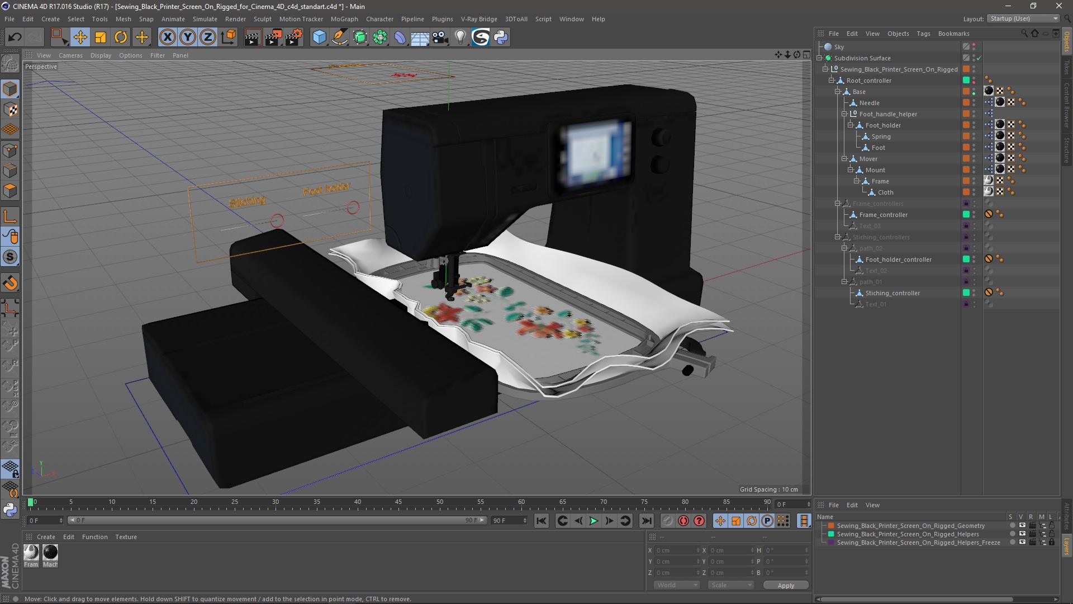Screen dimensions: 1073x604
Task: Open the MoGraph menu
Action: [x=344, y=19]
